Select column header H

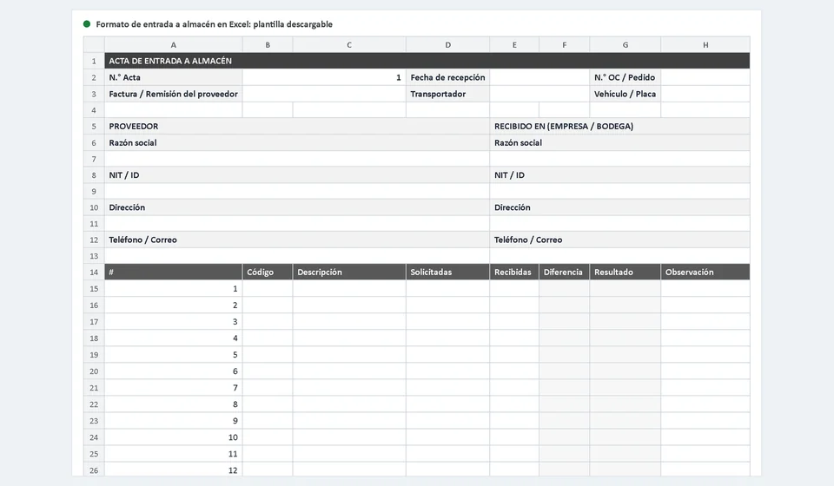(x=705, y=45)
